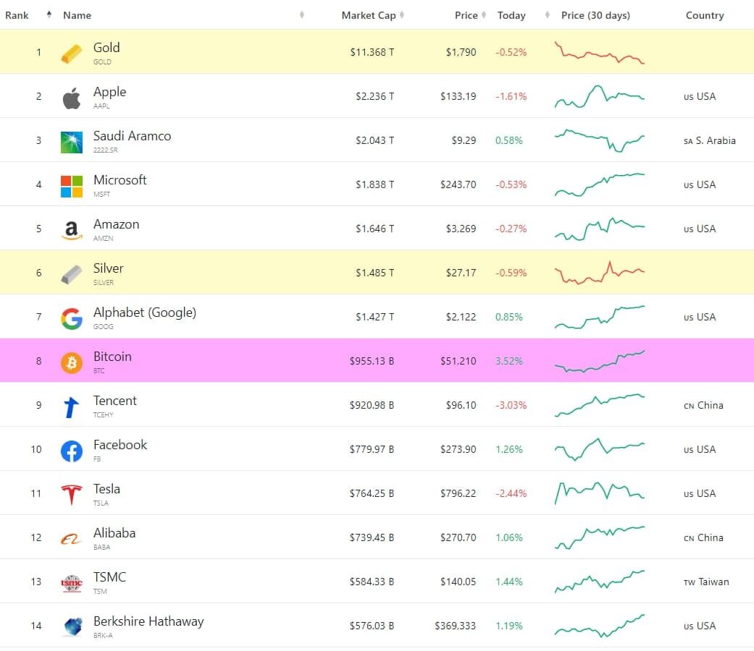Click Tencent's -3.03% change value
The image size is (754, 651).
tap(511, 405)
